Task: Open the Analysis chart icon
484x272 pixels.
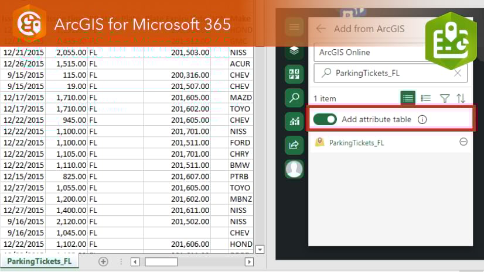Action: [x=294, y=121]
